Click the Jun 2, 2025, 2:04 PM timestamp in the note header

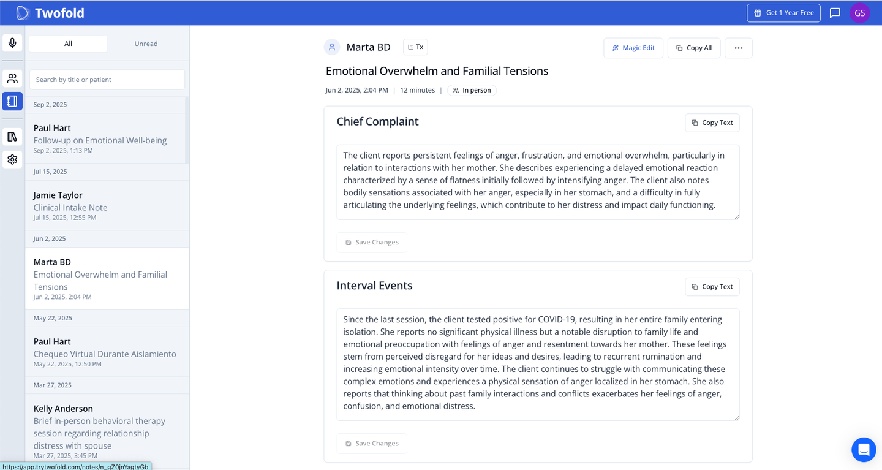point(356,90)
